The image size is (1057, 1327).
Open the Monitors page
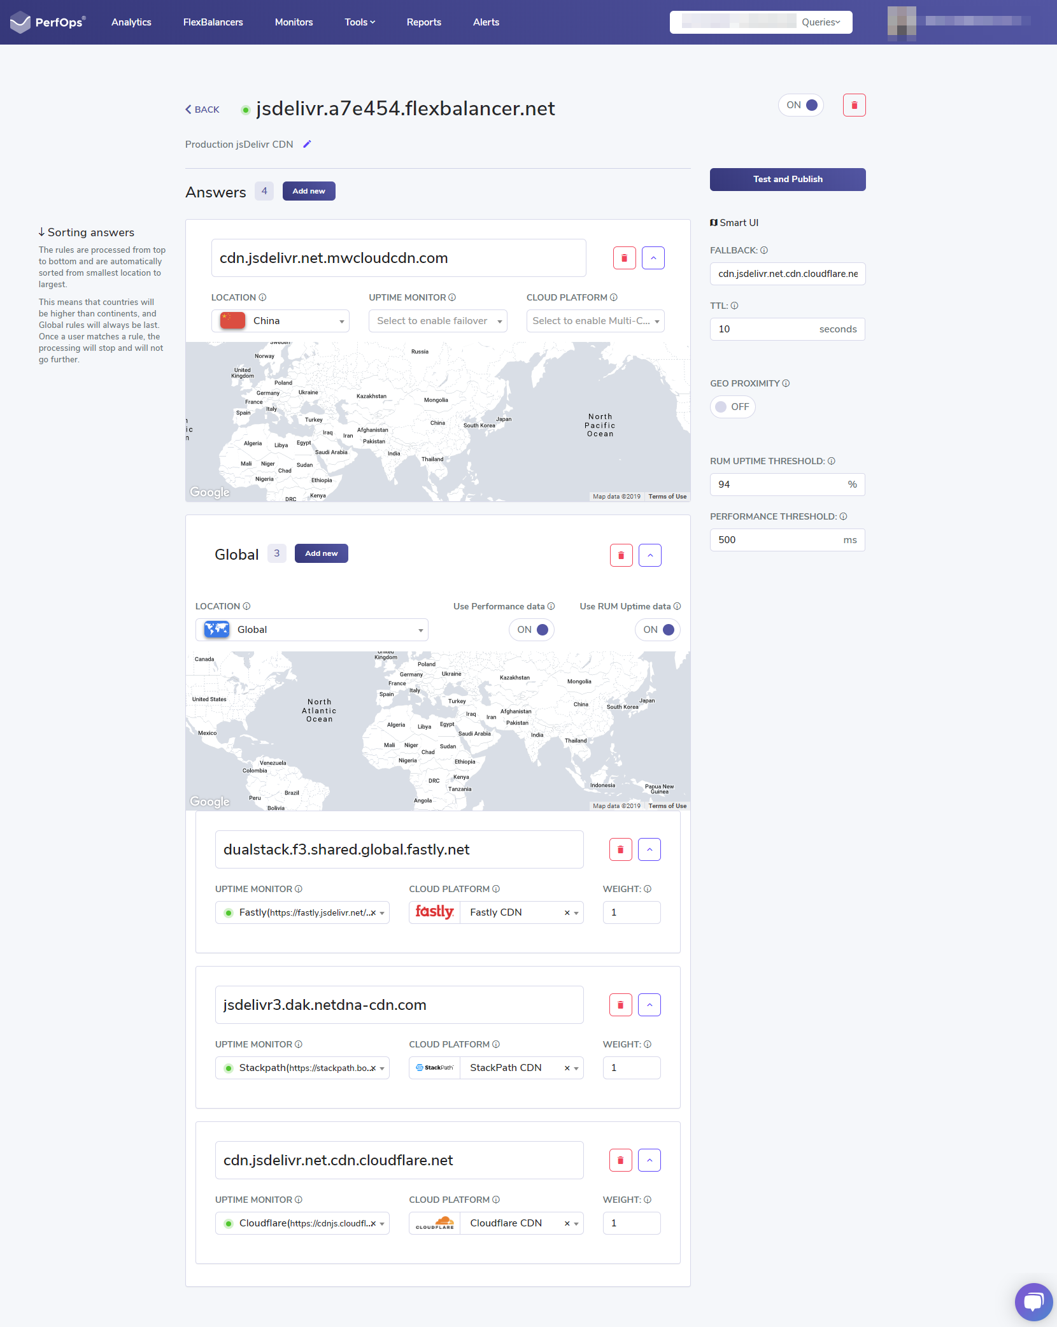click(x=294, y=22)
